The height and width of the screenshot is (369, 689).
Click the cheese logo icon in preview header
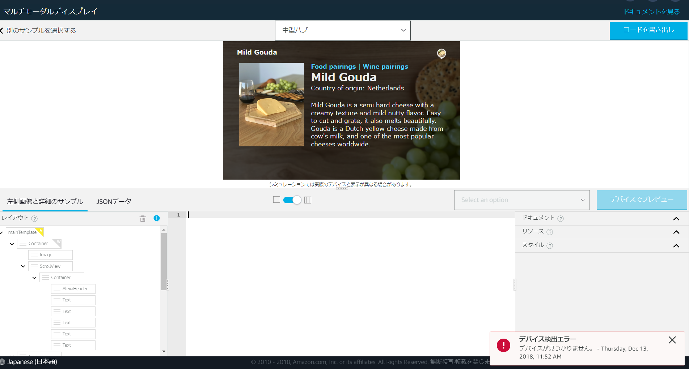click(441, 53)
